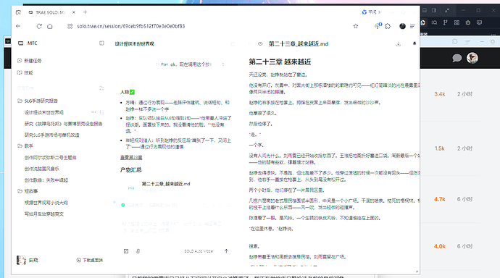Viewport: 500px width, 278px height.
Task: Open task 创作歌曲：失败中崛起
Action: tap(46, 180)
